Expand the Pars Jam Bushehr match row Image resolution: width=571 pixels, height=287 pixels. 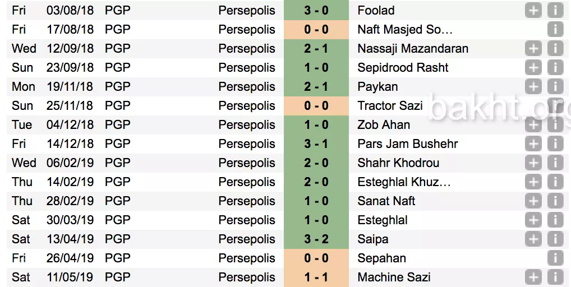(x=533, y=143)
